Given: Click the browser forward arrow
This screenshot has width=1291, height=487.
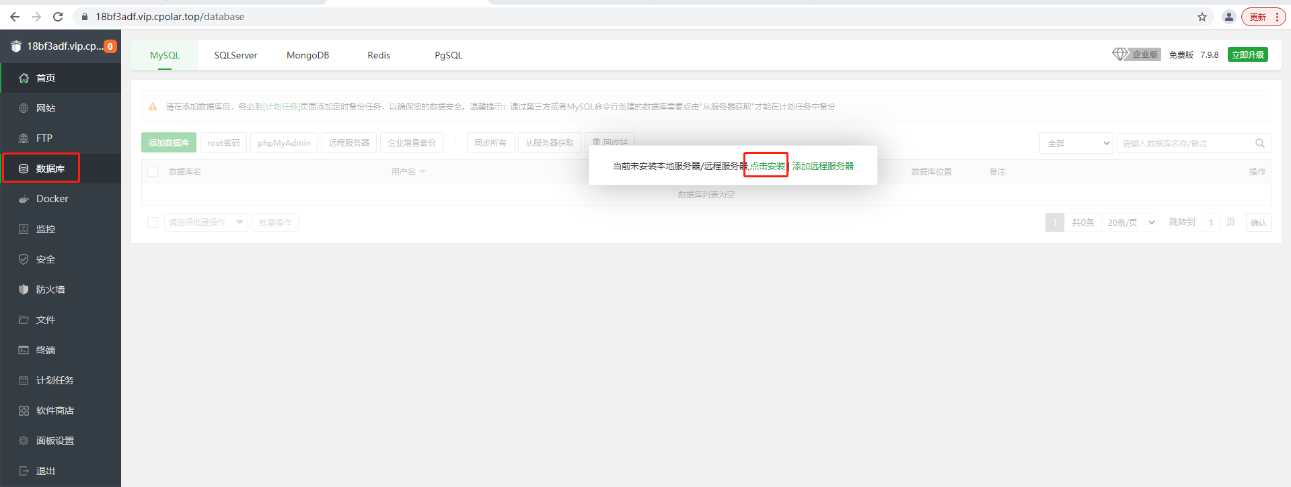Looking at the screenshot, I should pyautogui.click(x=36, y=17).
